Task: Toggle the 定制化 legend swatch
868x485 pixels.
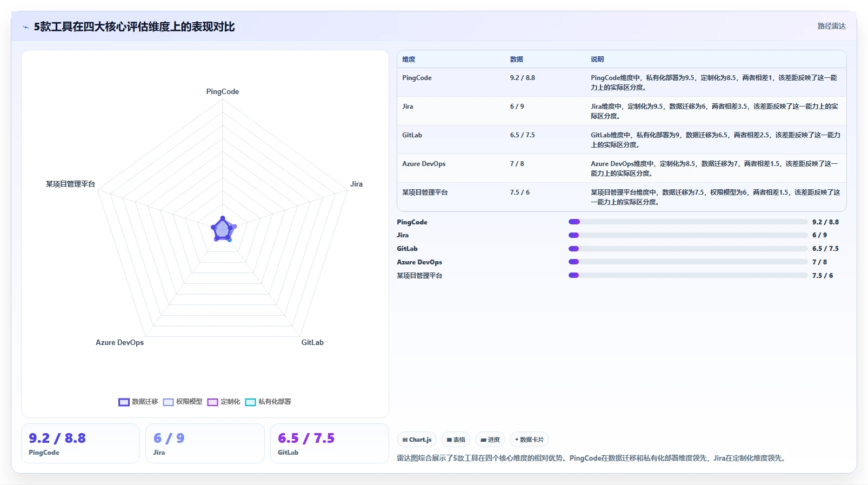Action: (212, 402)
